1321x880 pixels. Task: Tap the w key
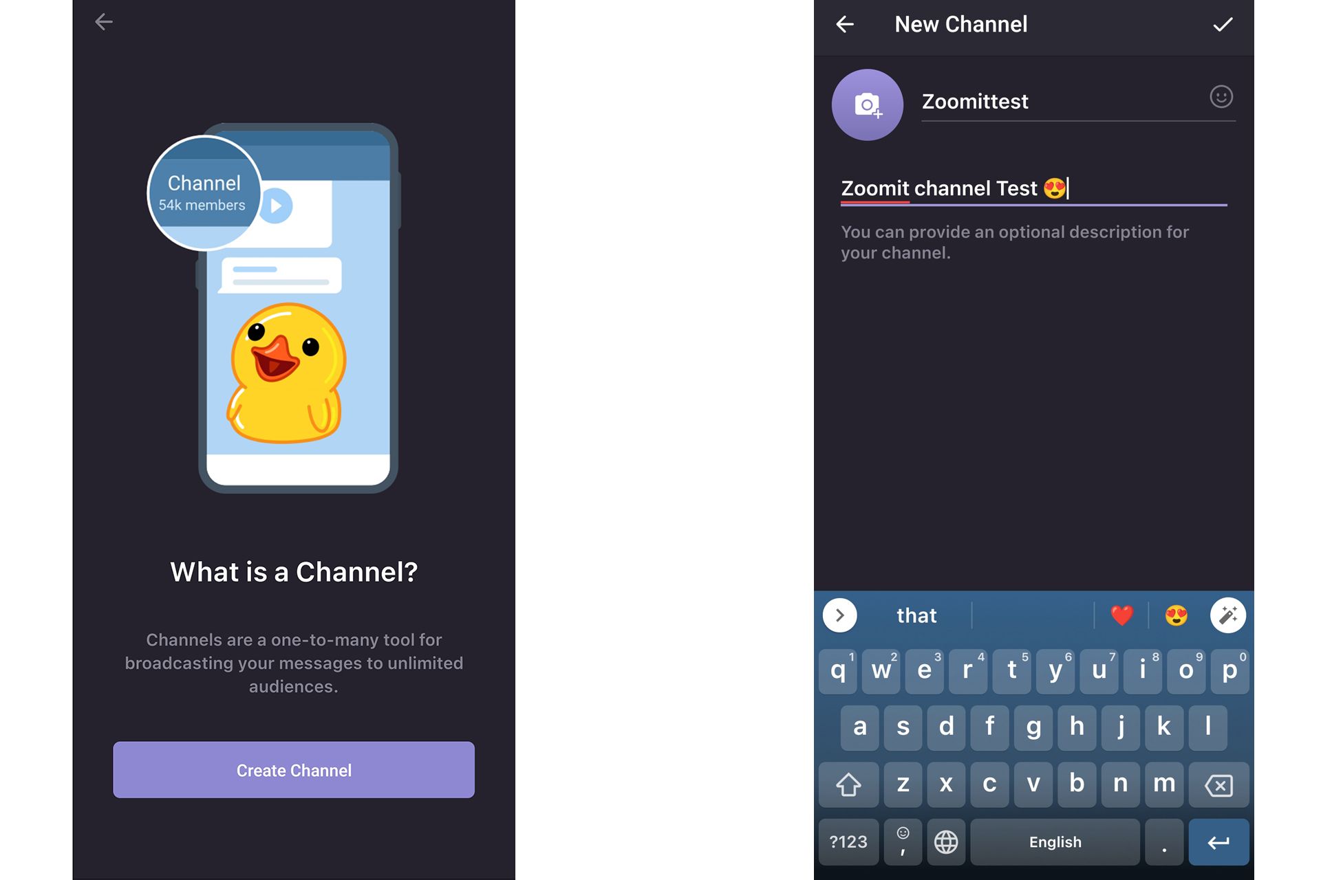click(x=881, y=671)
